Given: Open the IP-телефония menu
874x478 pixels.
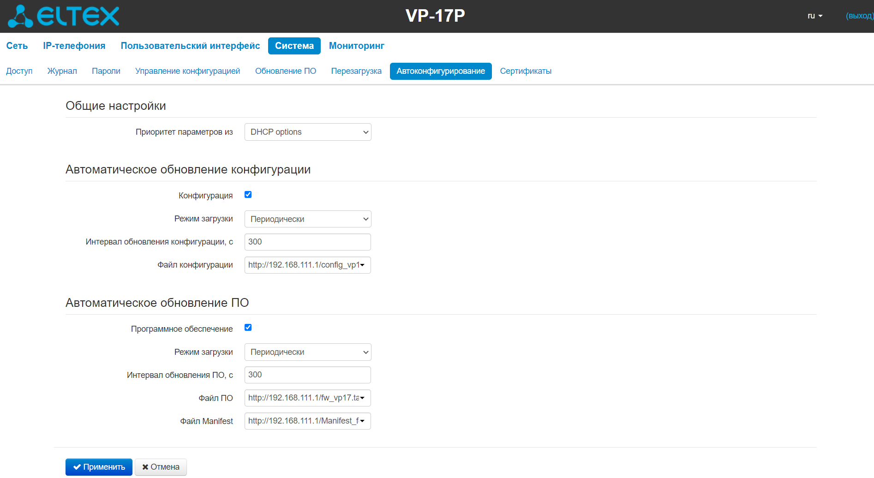Looking at the screenshot, I should pyautogui.click(x=74, y=46).
